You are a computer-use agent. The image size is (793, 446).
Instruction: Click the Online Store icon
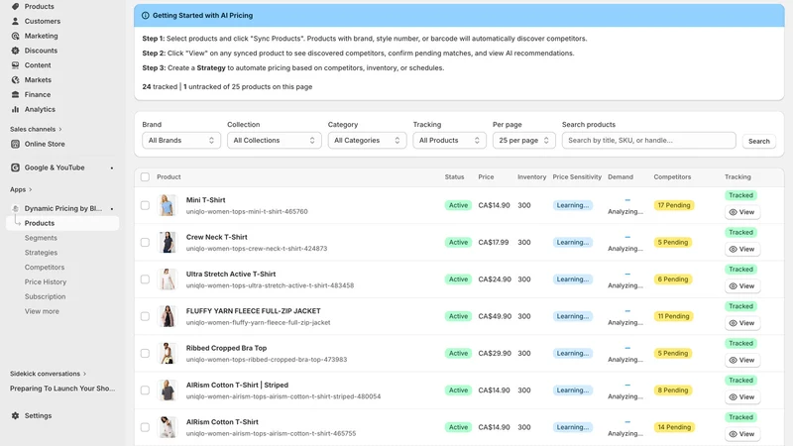[15, 144]
